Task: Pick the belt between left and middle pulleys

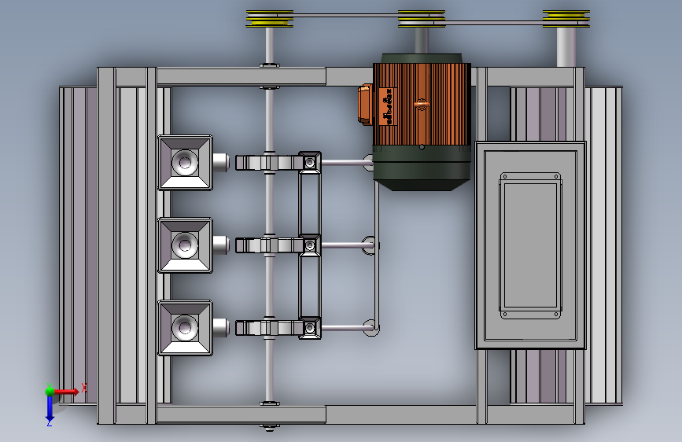Action: click(x=346, y=15)
